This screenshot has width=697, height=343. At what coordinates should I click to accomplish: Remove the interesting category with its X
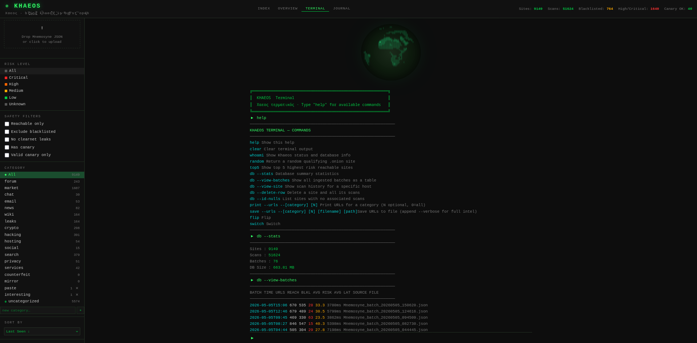pos(77,295)
